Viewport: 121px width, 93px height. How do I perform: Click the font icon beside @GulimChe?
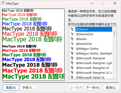[x=72, y=44]
